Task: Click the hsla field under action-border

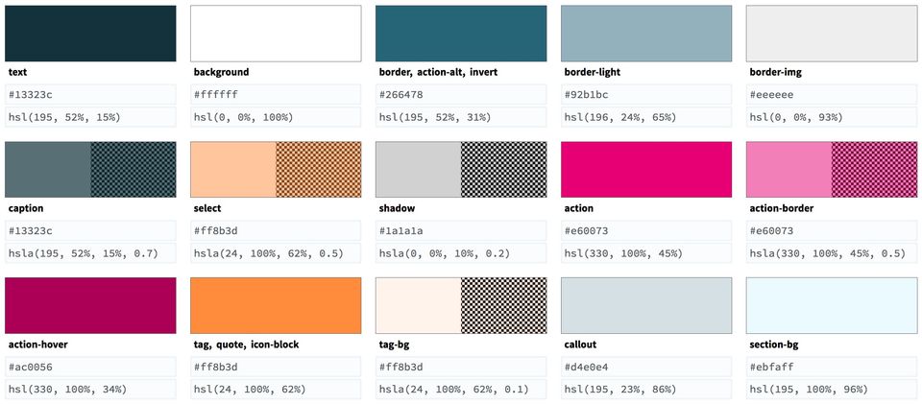Action: click(x=832, y=253)
